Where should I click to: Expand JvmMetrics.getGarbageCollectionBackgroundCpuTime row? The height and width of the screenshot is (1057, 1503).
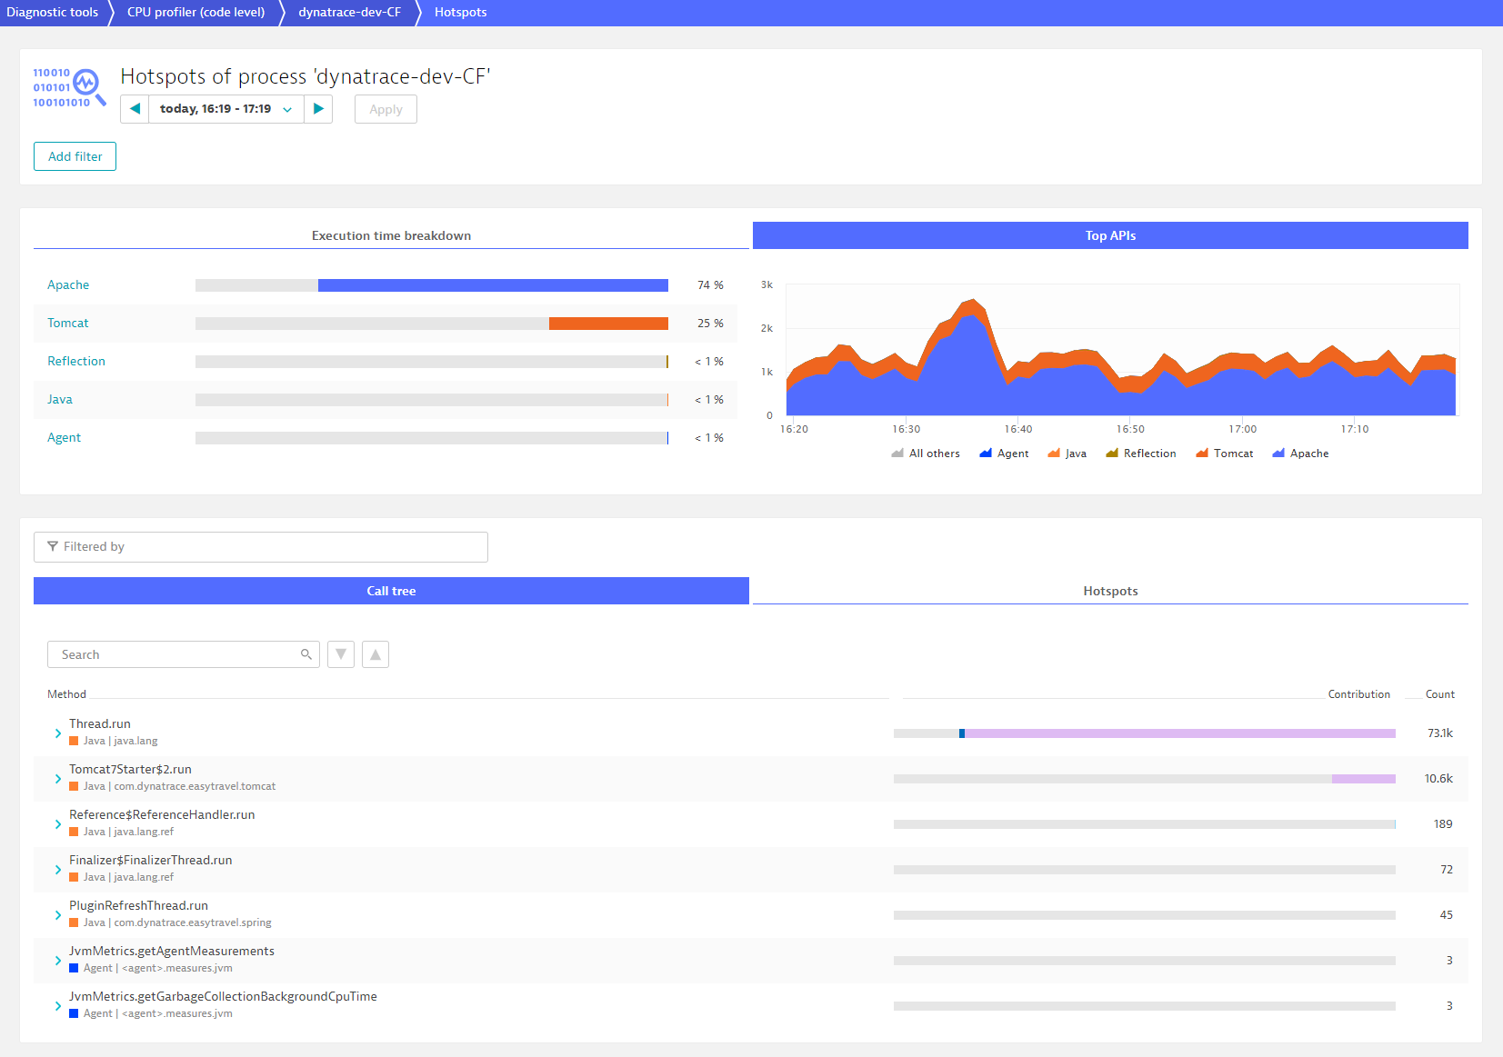(x=58, y=1006)
